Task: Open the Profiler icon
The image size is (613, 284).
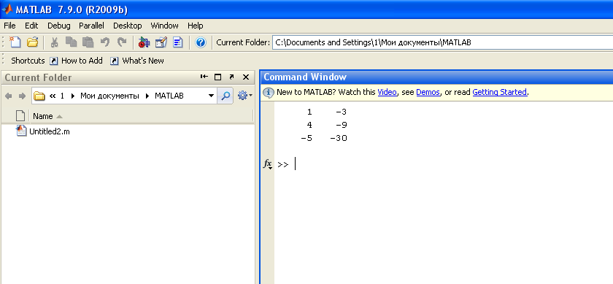Action: click(x=178, y=42)
